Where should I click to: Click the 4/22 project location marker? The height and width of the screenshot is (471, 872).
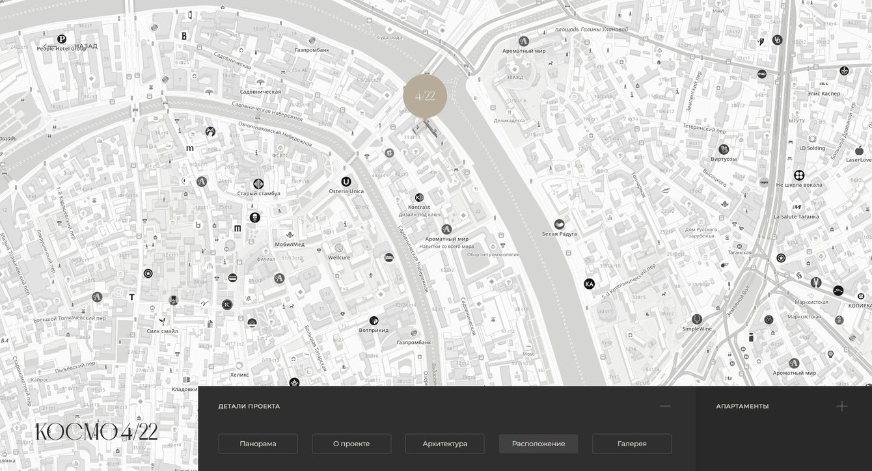[x=425, y=97]
